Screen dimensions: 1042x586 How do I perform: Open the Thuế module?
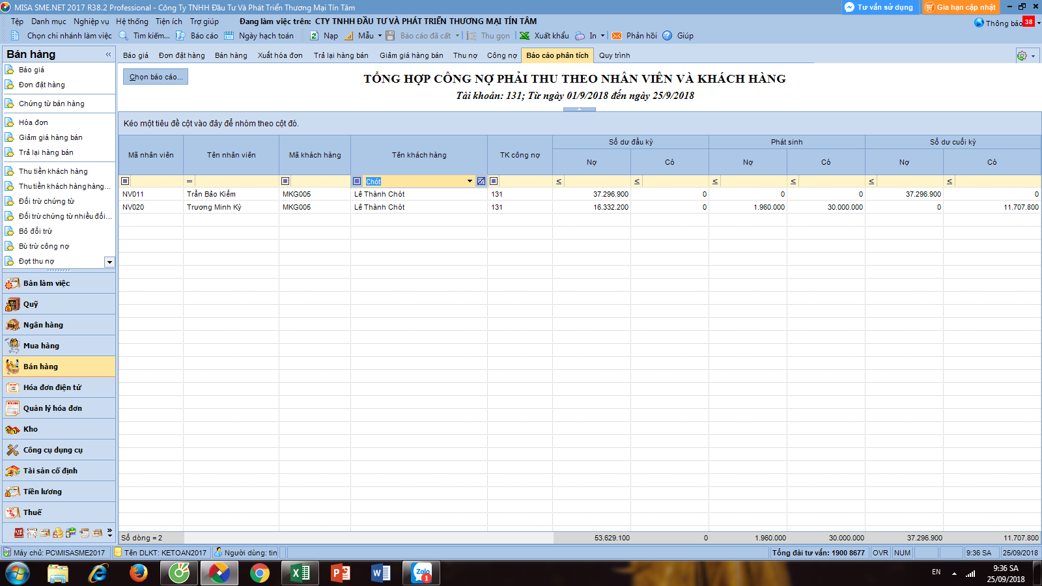coord(59,512)
